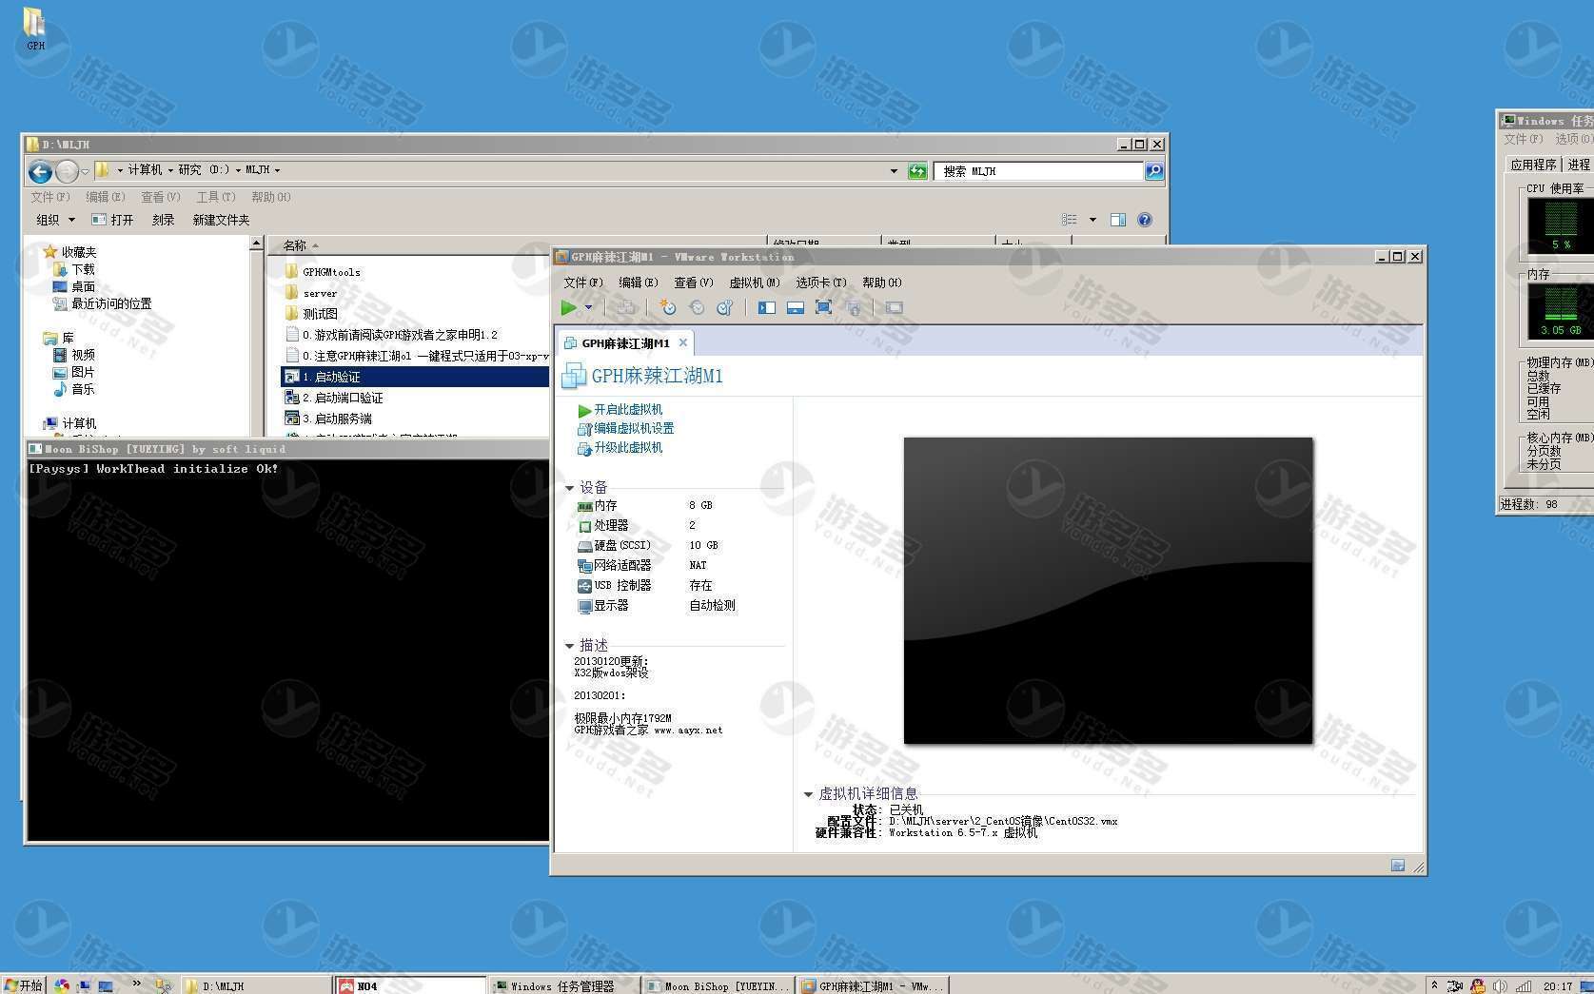
Task: Collapse the 设备 devices section
Action: 570,488
